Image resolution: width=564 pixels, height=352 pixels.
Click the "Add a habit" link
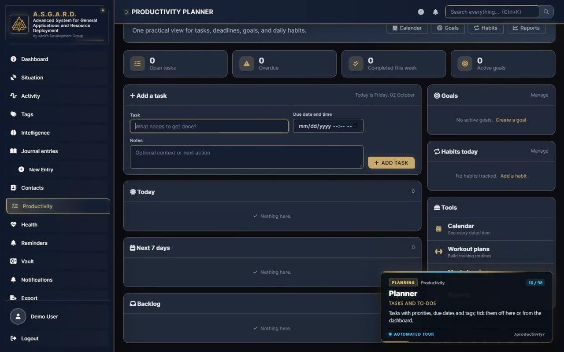pyautogui.click(x=513, y=176)
